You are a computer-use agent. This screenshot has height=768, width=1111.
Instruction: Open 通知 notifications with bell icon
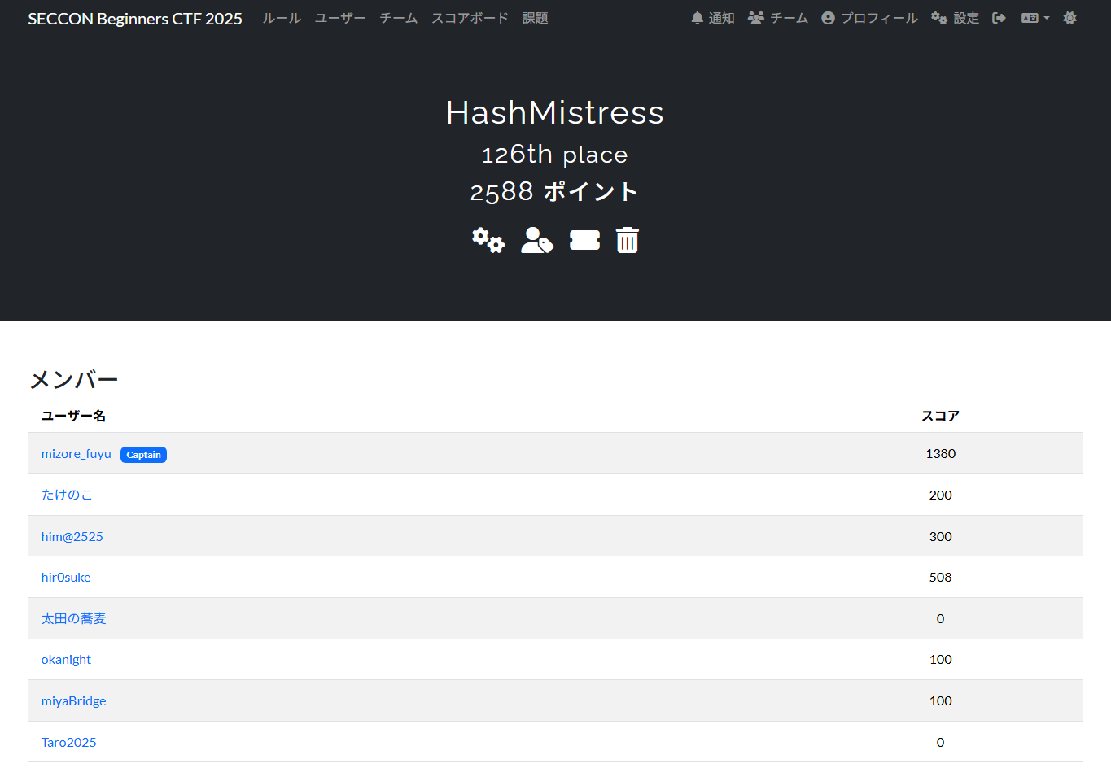712,18
